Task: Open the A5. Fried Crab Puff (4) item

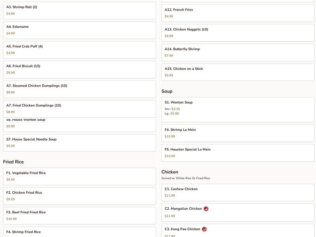Action: pos(79,50)
